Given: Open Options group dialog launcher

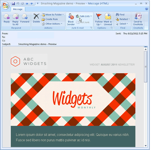Looking at the screenshot, I should (112, 28).
